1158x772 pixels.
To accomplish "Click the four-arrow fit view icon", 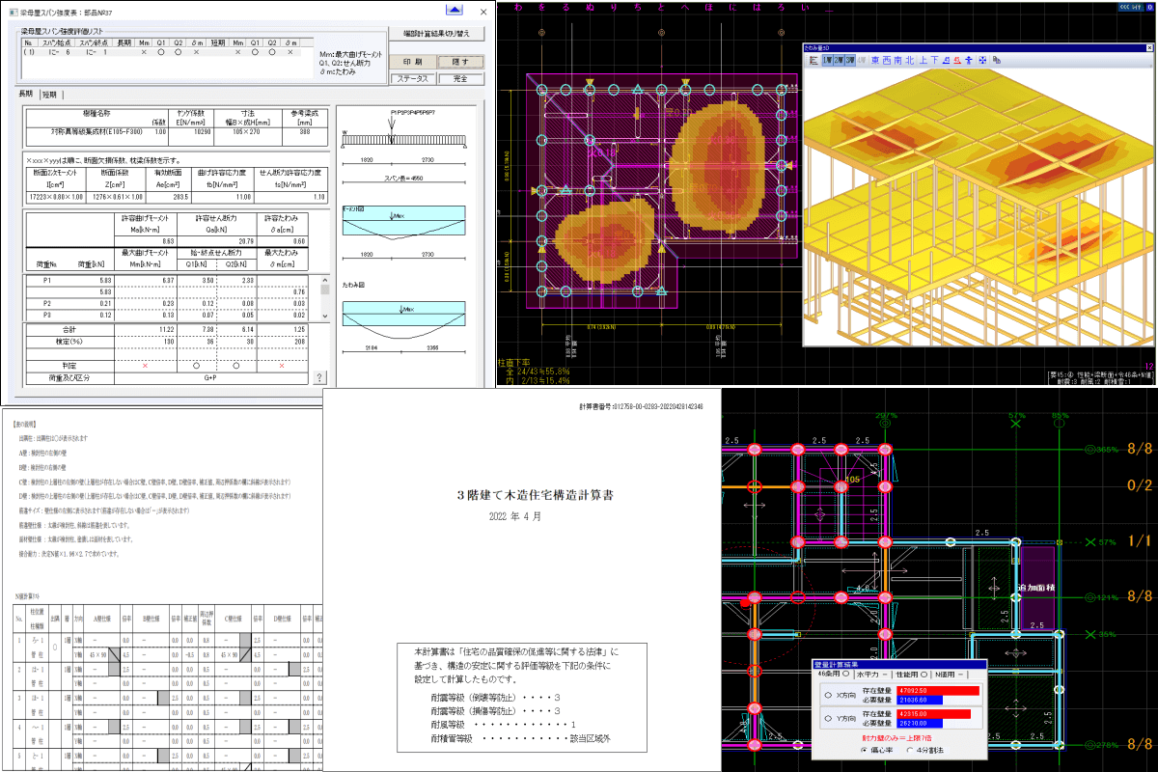I will coord(982,60).
